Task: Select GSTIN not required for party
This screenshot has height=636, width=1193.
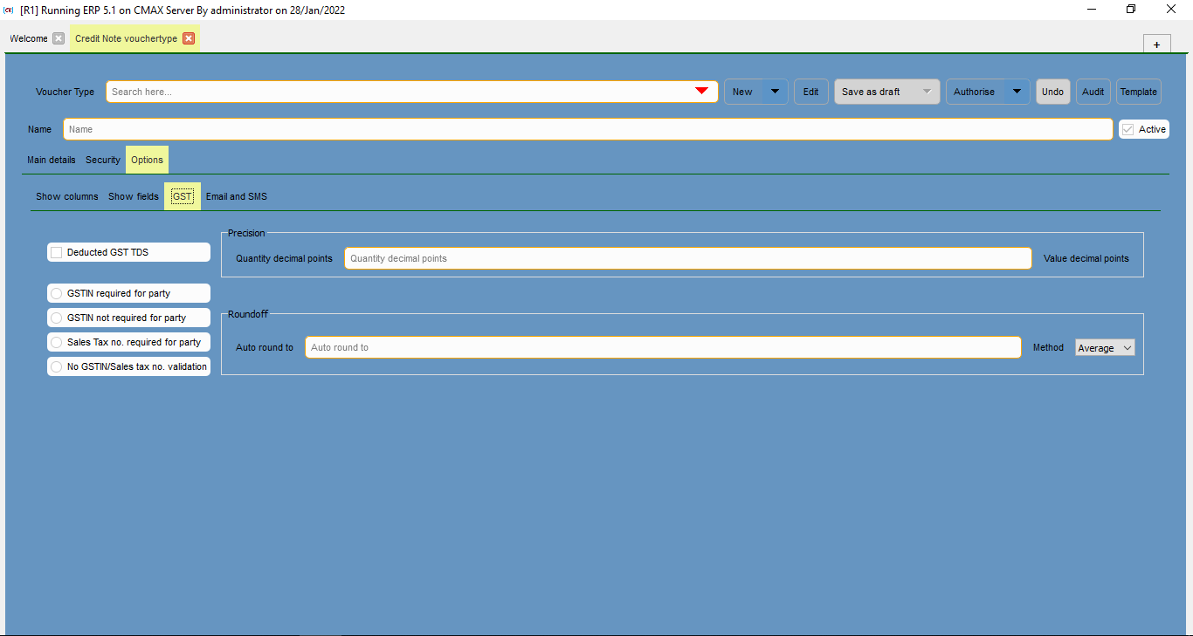Action: (x=57, y=318)
